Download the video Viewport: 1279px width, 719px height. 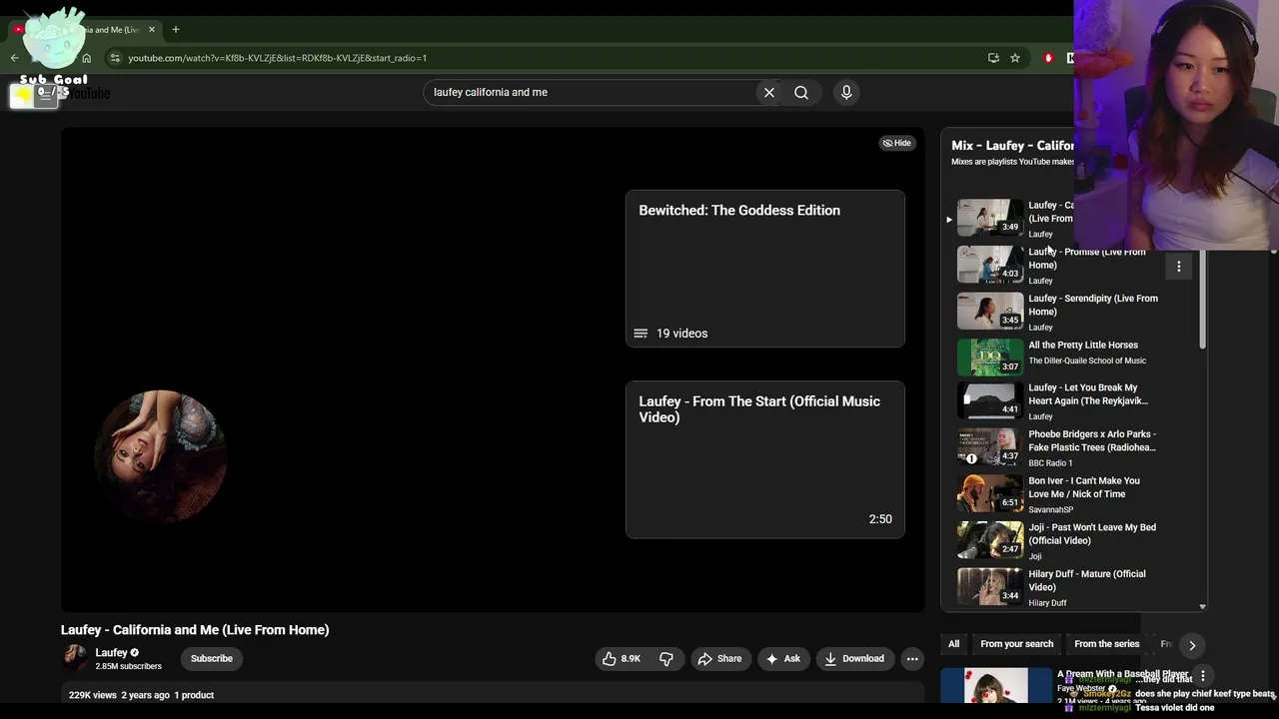(854, 658)
